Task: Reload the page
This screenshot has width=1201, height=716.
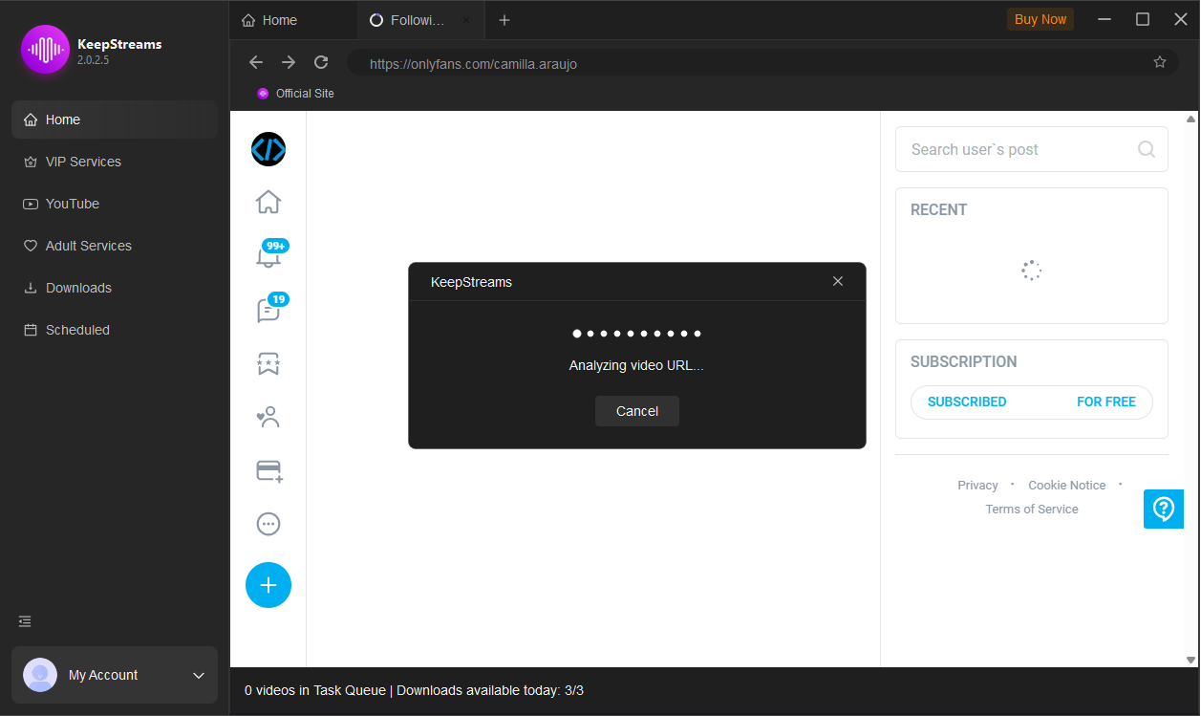Action: coord(321,62)
